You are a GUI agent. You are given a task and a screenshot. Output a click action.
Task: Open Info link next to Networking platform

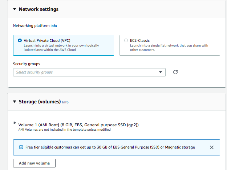54,26
